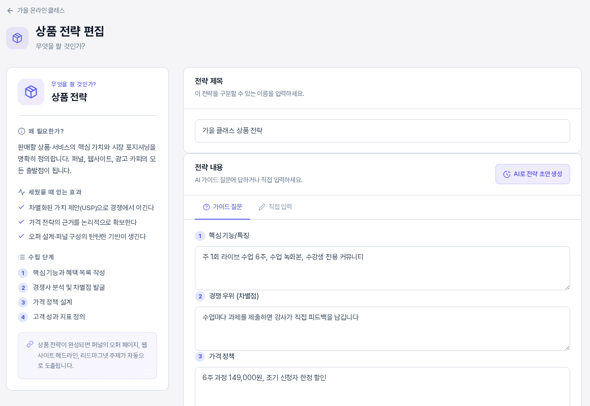
Task: Click the back arrow icon
Action: (x=10, y=11)
